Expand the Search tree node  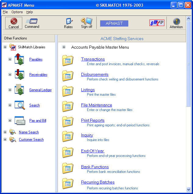click(x=10, y=105)
